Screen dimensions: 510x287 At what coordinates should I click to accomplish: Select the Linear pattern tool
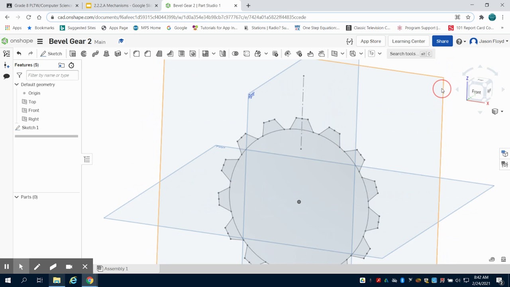tap(206, 54)
